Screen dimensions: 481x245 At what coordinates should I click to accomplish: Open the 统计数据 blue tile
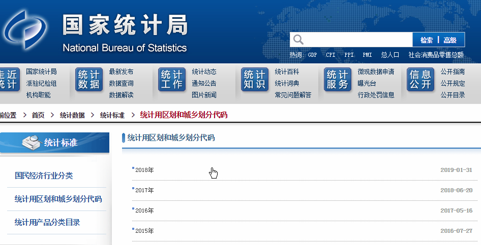(89, 80)
